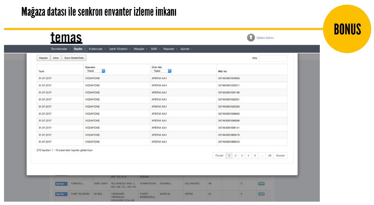Screen dimensions: 374x205
Task: Go to pagination page 3
Action: click(242, 156)
